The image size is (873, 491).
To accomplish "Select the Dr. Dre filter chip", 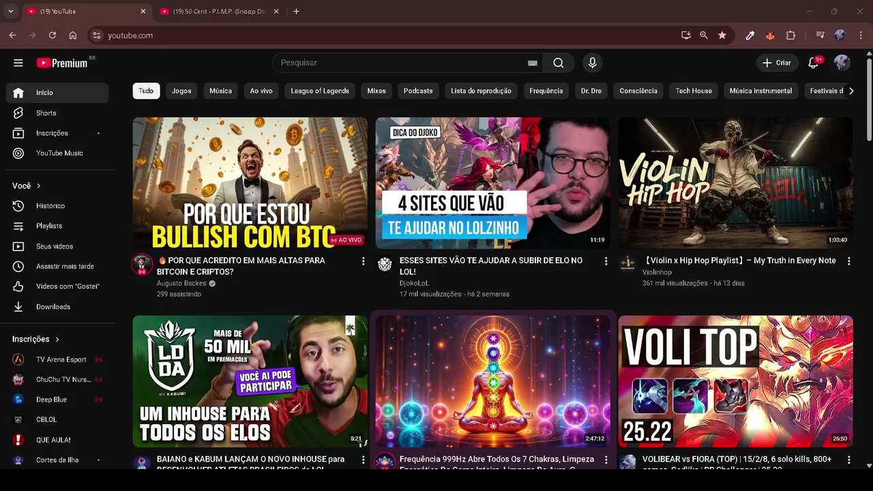I will pos(591,91).
